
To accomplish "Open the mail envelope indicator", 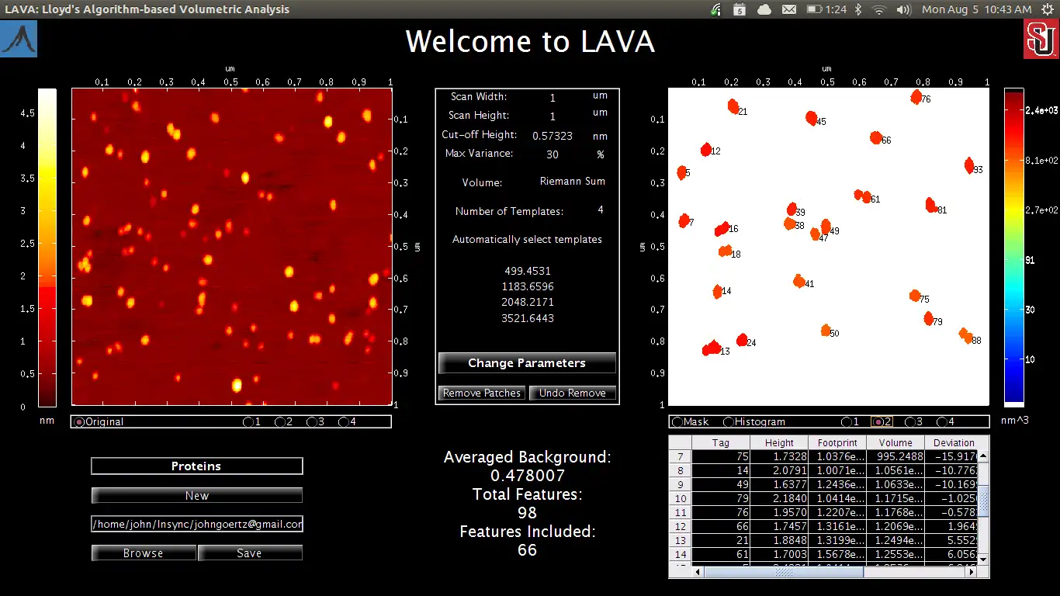I will 789,9.
